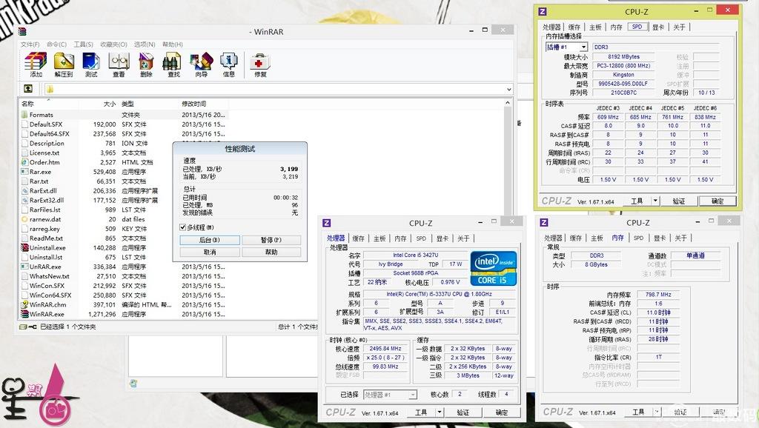The image size is (759, 428).
Task: Click 暂停(P) to pause the benchmark
Action: 271,240
